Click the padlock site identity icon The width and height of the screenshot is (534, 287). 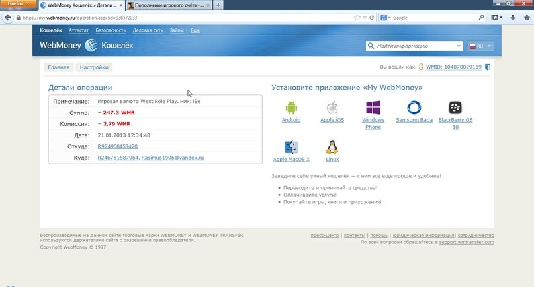coord(18,18)
